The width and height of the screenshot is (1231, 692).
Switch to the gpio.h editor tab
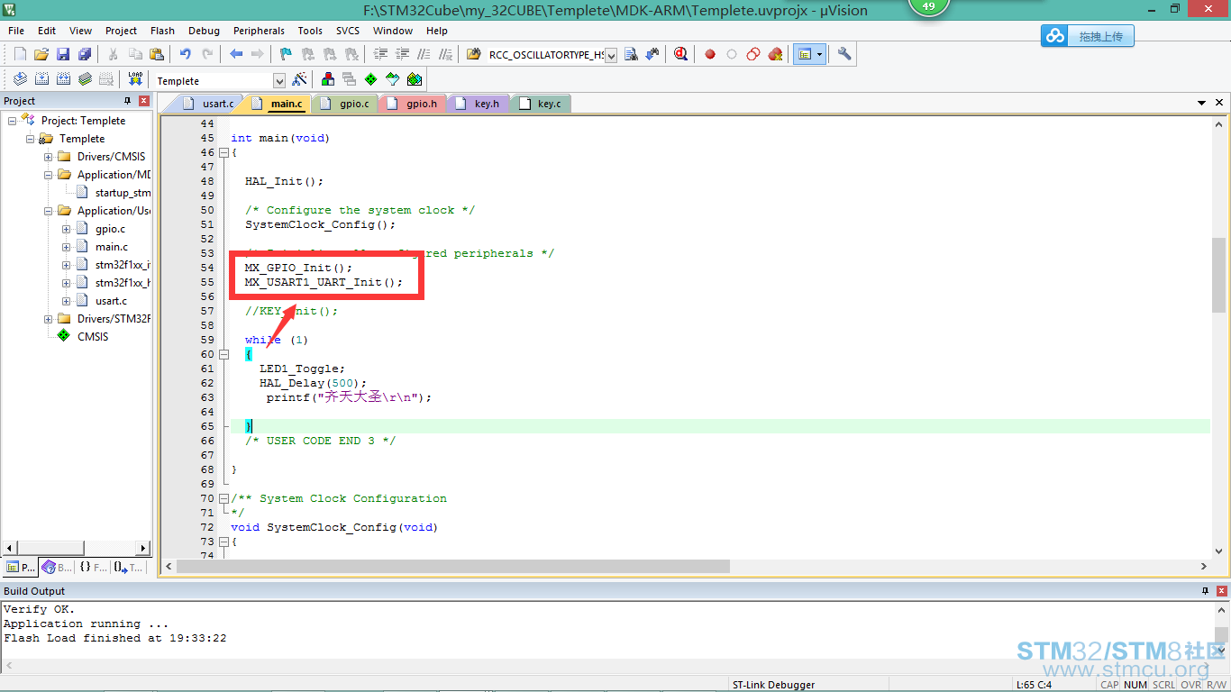[413, 104]
